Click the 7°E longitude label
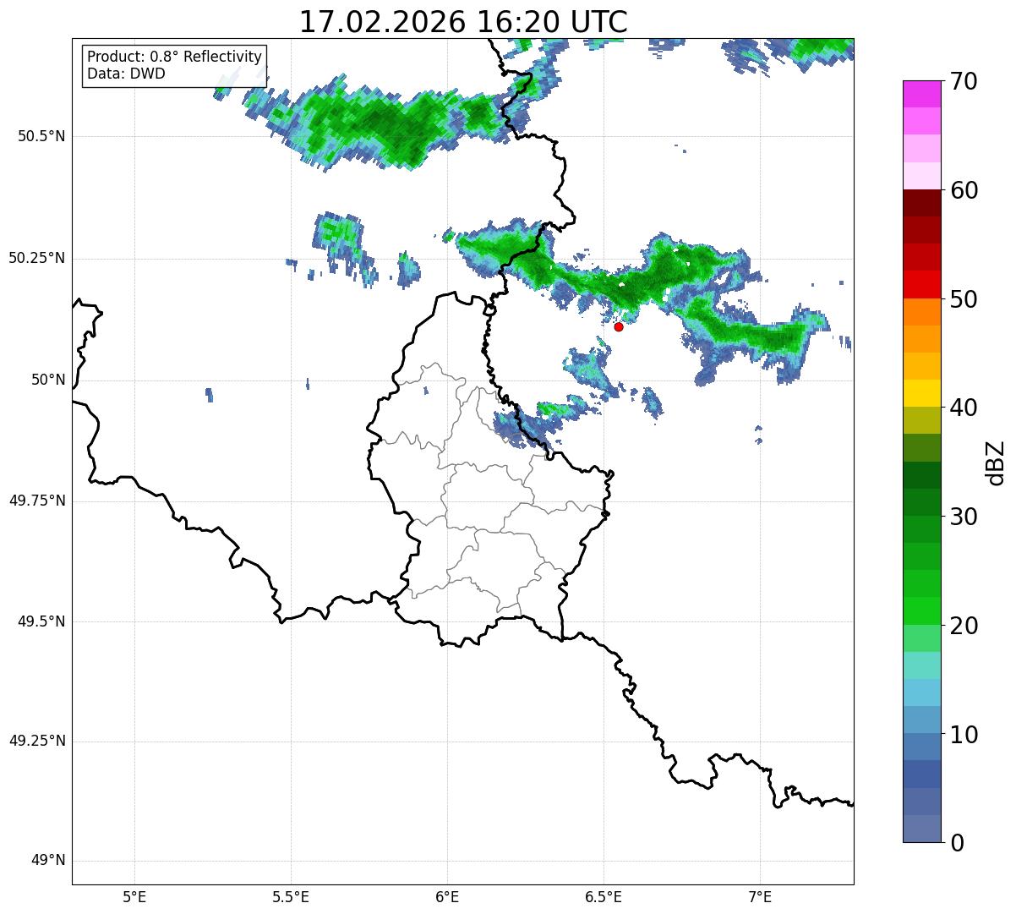Image resolution: width=1016 pixels, height=914 pixels. [x=760, y=896]
